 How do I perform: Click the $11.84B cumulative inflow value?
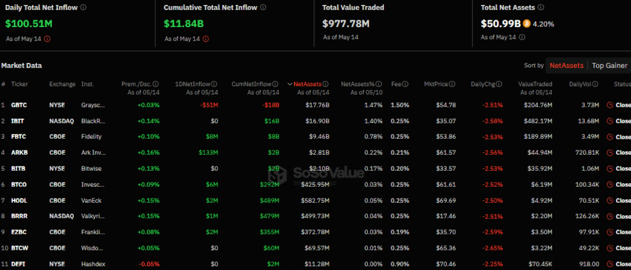click(x=184, y=23)
